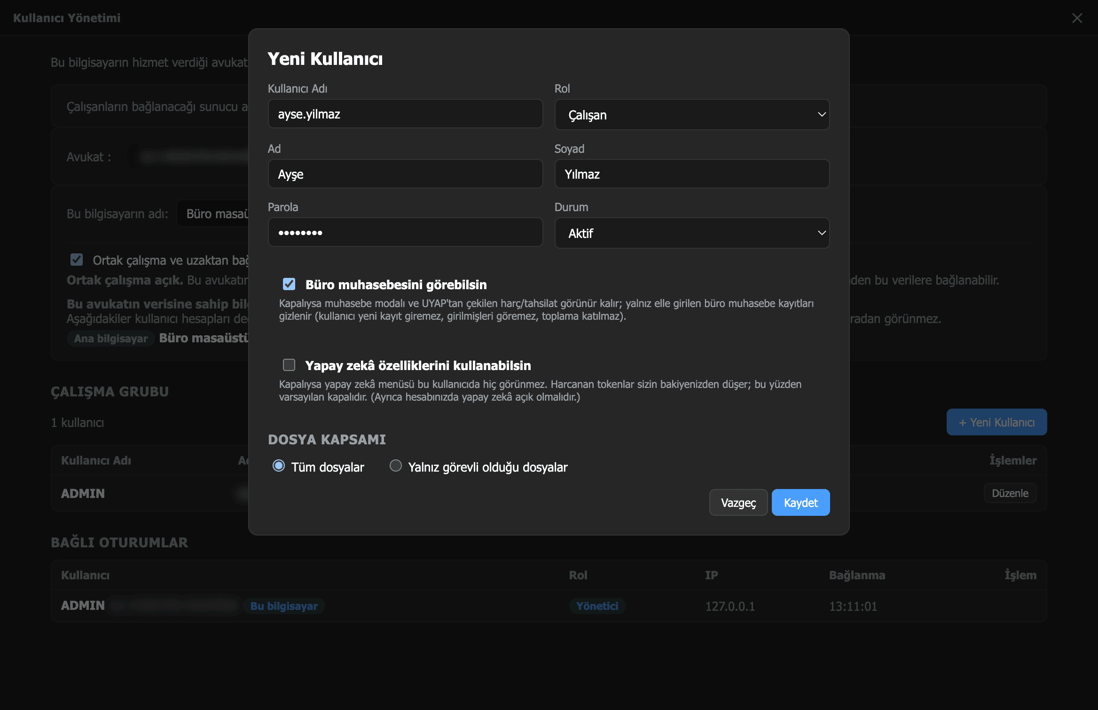Click the Vazgeç button

738,503
